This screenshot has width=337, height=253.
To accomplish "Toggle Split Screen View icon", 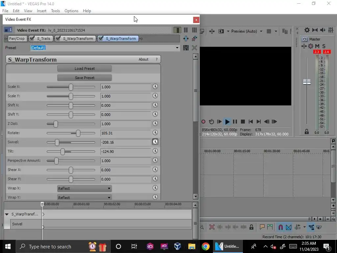I will pos(221,31).
